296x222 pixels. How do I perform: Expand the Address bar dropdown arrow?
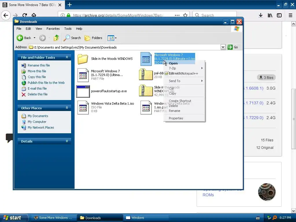pyautogui.click(x=223, y=47)
